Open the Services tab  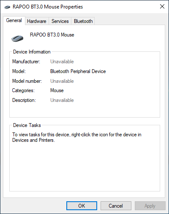click(x=60, y=21)
